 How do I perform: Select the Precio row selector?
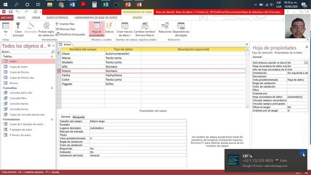(x=59, y=71)
